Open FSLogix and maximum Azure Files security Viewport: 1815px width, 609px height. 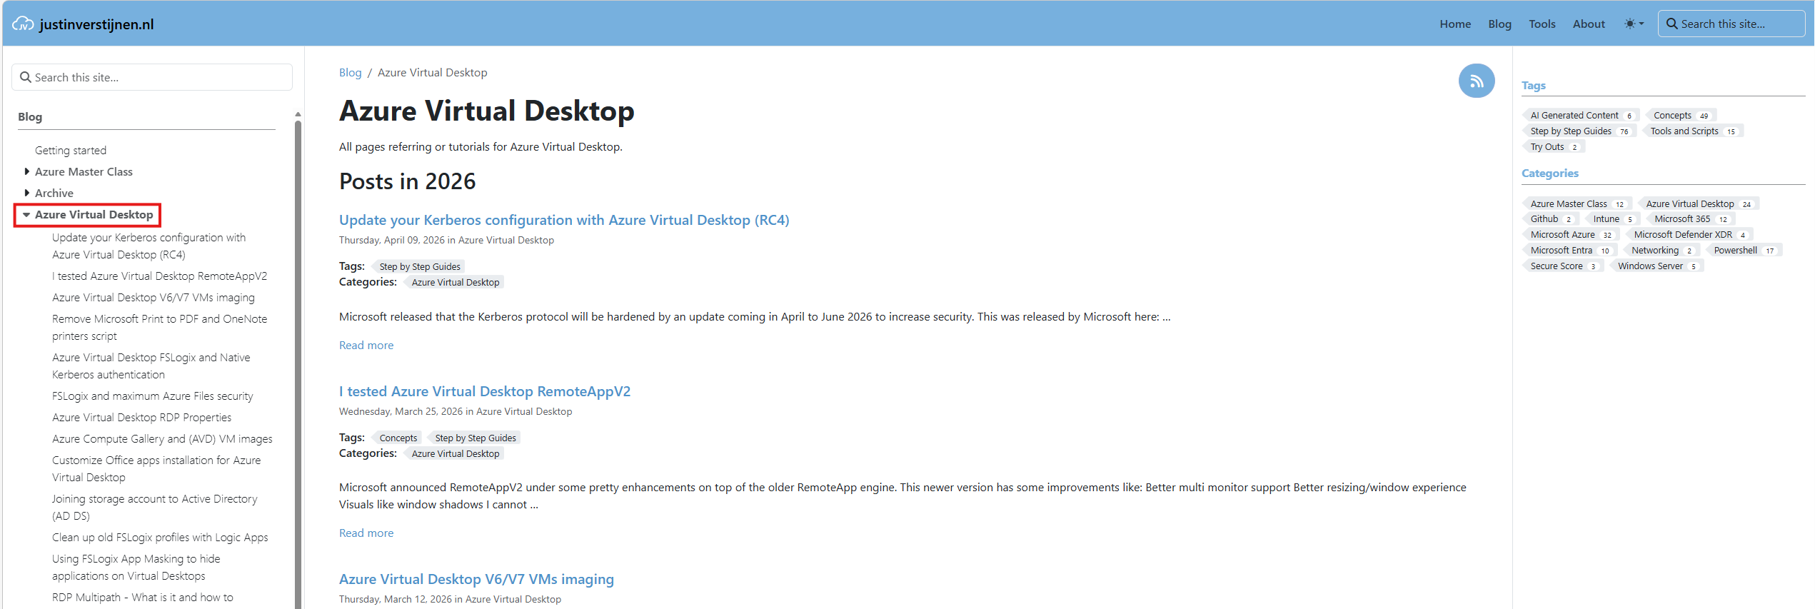point(152,396)
